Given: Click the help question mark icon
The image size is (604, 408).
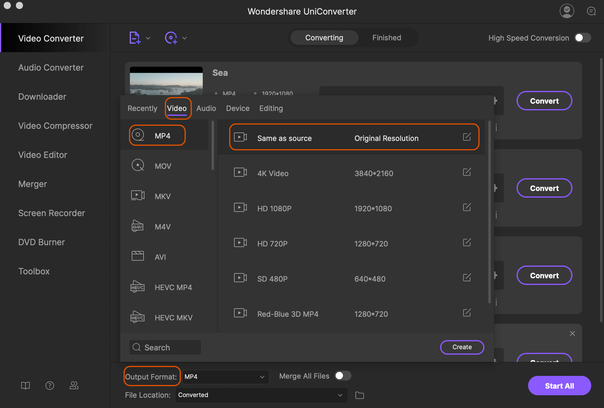Looking at the screenshot, I should [49, 385].
